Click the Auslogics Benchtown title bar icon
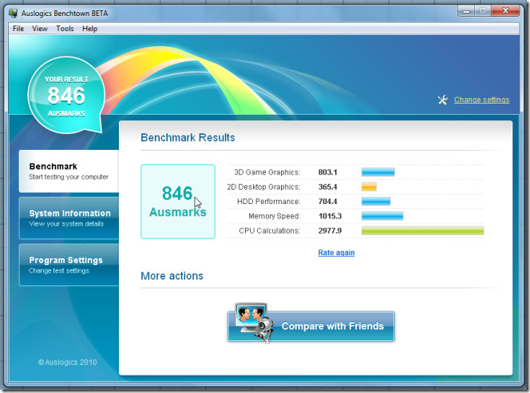 click(x=14, y=14)
